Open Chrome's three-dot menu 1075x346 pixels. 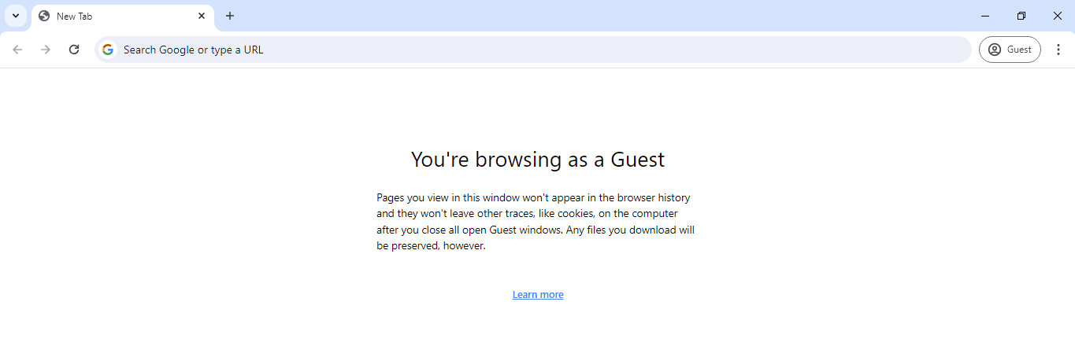point(1058,50)
